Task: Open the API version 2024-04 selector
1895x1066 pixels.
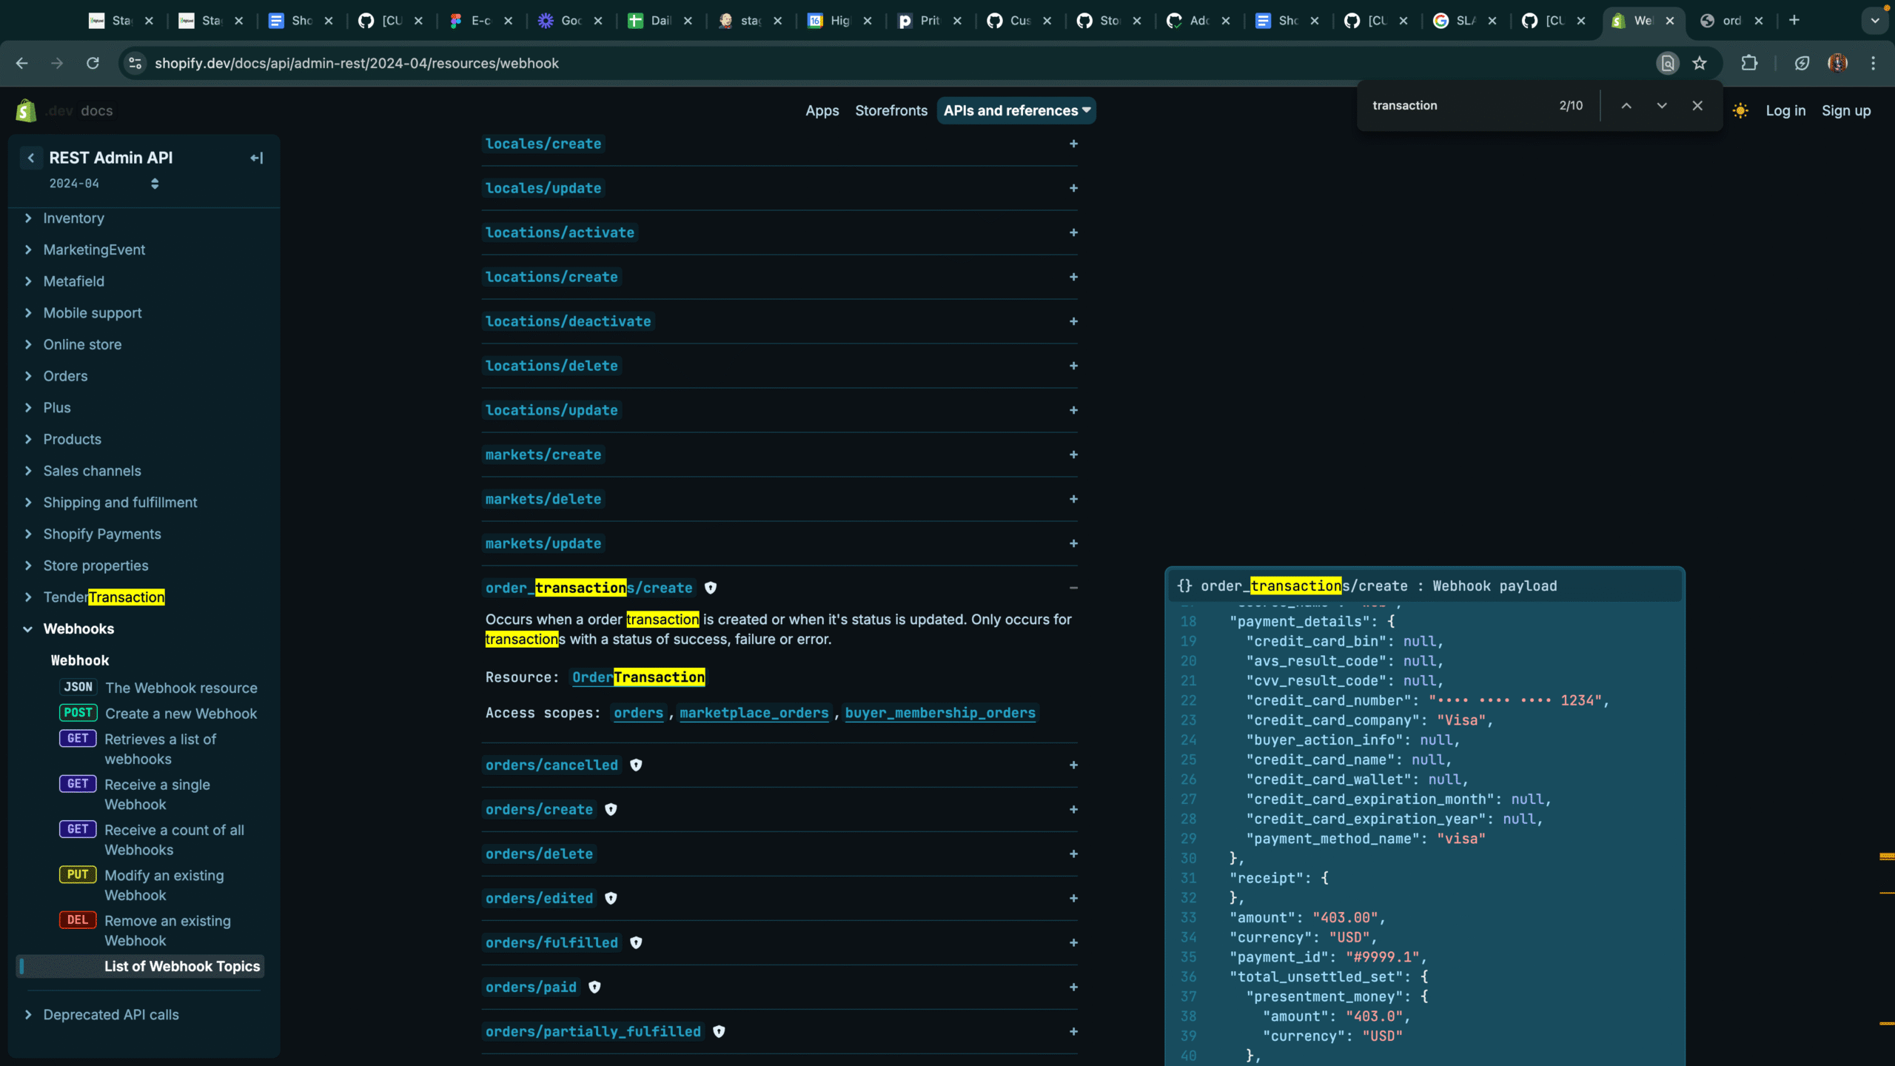Action: (x=104, y=184)
